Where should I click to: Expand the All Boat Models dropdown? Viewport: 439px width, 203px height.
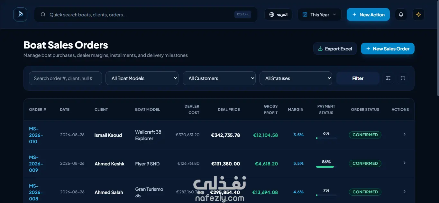pos(142,78)
